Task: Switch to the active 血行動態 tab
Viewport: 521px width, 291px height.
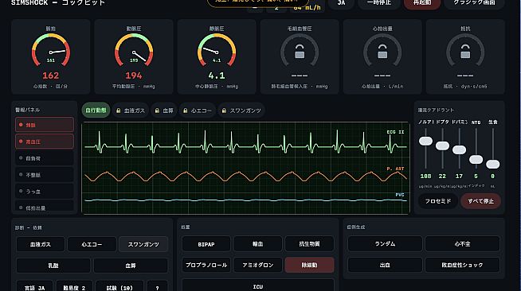Action: coord(96,110)
